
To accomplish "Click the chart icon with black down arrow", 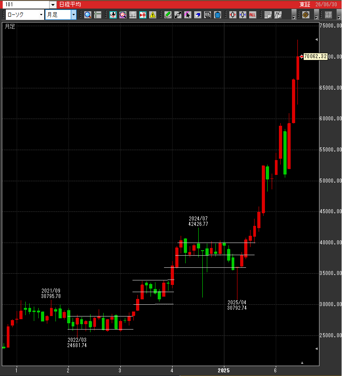I will (113, 15).
